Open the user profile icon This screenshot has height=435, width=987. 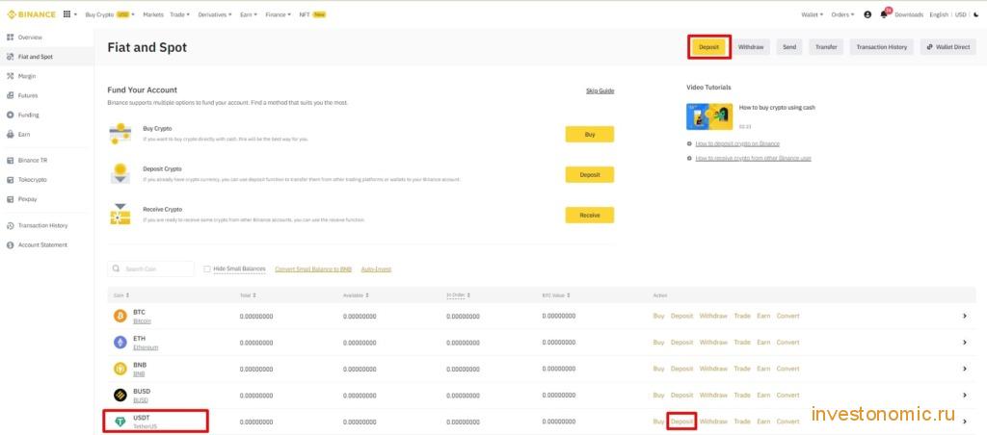(867, 14)
